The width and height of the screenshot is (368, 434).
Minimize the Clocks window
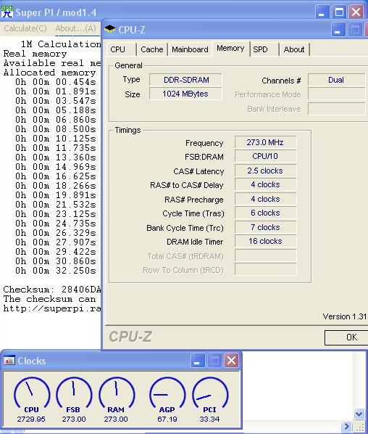[x=197, y=361]
